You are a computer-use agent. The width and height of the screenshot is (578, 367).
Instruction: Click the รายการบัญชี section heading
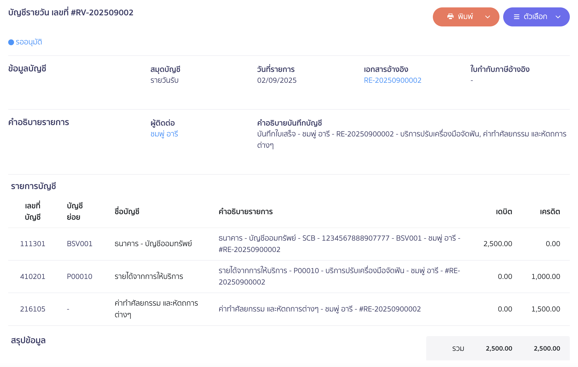coord(34,186)
